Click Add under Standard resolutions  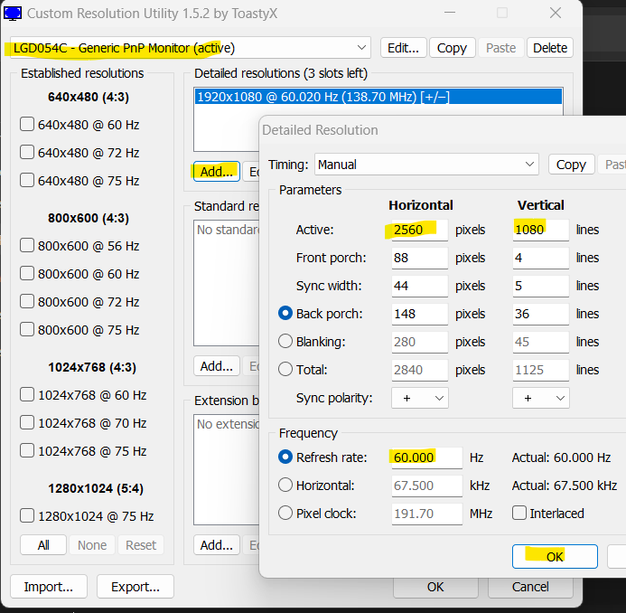point(217,366)
